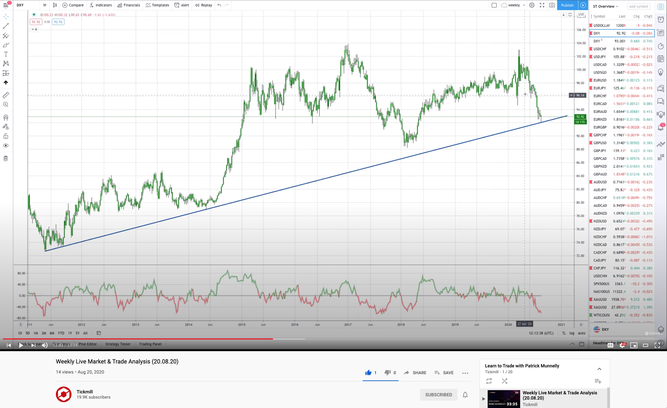
Task: Collapse the indicator legend chevron showing 6
Action: pyautogui.click(x=34, y=29)
